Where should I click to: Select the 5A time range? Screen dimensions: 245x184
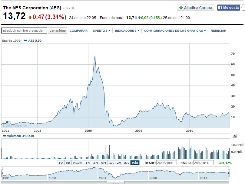point(126,163)
